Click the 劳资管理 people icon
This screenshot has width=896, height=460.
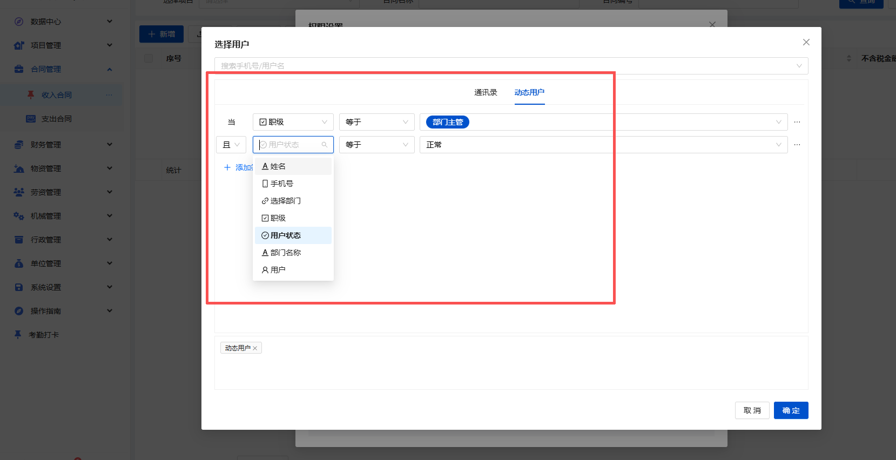[19, 192]
